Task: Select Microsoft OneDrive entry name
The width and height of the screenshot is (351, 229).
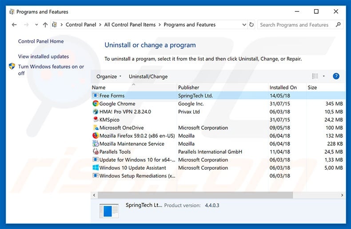Action: pyautogui.click(x=122, y=128)
